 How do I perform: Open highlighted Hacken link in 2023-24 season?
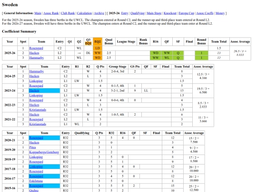[x=34, y=91]
